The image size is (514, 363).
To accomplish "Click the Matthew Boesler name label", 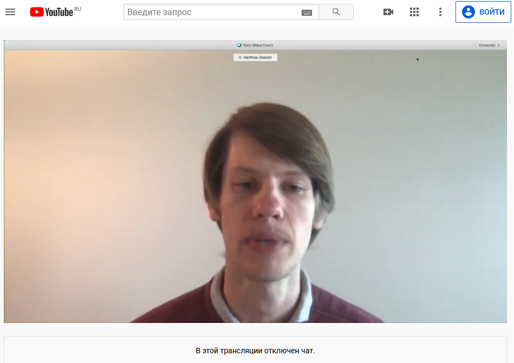I will (258, 57).
